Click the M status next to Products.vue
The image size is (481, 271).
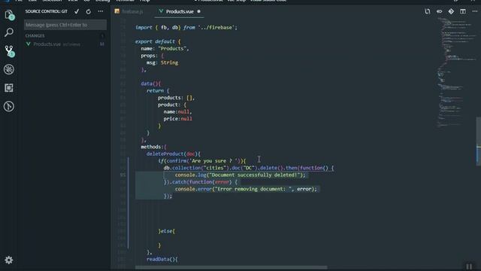[x=102, y=44]
